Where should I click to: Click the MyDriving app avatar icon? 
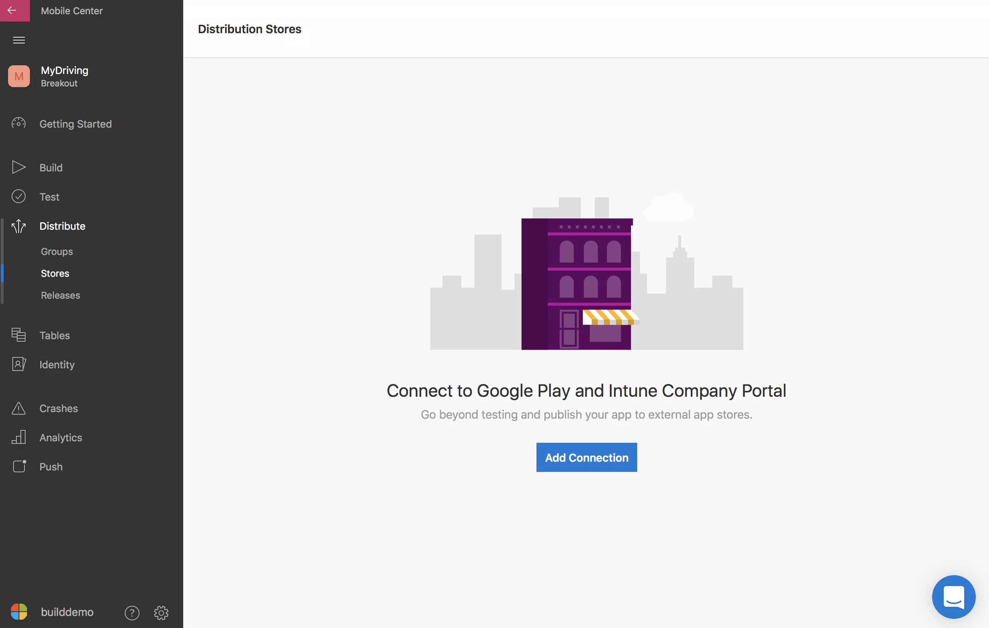[x=19, y=76]
